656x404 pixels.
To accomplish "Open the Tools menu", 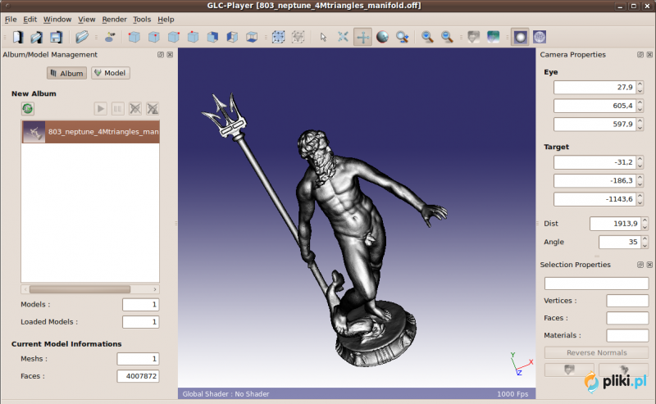I will coord(142,19).
